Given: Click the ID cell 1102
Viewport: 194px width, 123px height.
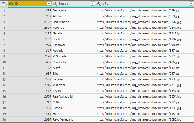Looking at the screenshot, I should tap(30, 39).
